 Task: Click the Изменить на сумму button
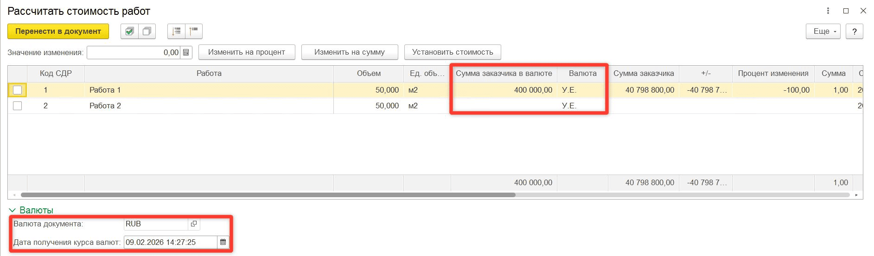(x=350, y=52)
